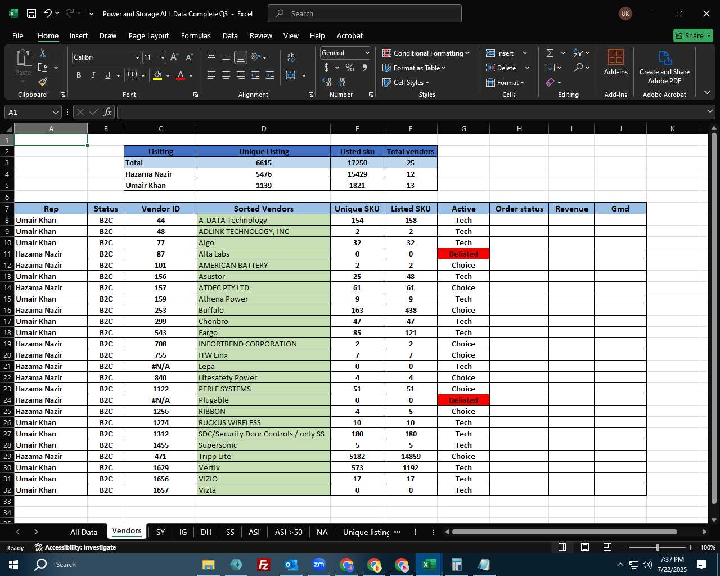Open the Insert ribbon tab
The image size is (720, 576).
tap(79, 35)
